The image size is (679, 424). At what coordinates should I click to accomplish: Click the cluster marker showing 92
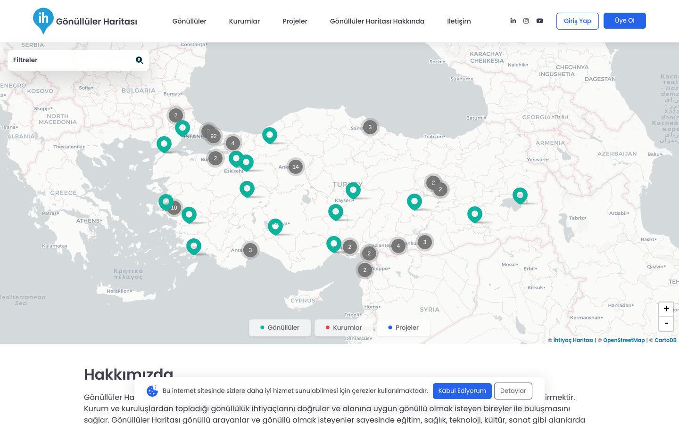214,136
